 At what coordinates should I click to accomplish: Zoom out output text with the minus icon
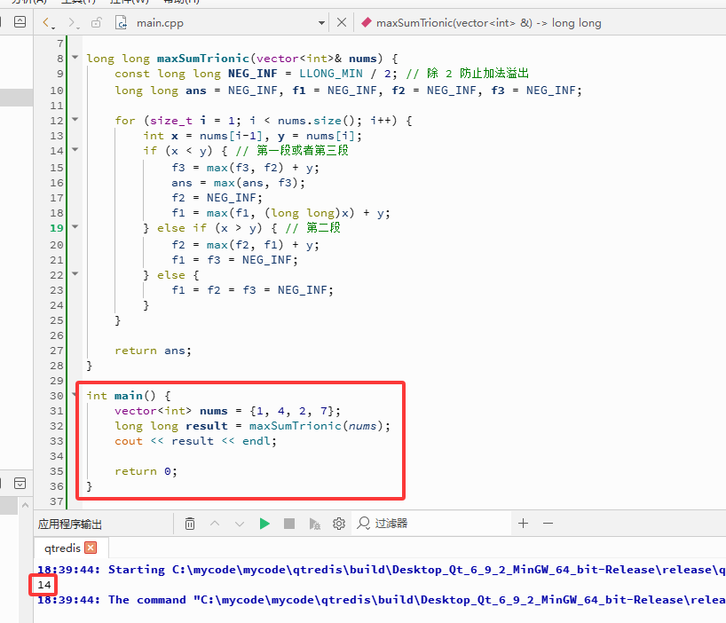548,523
